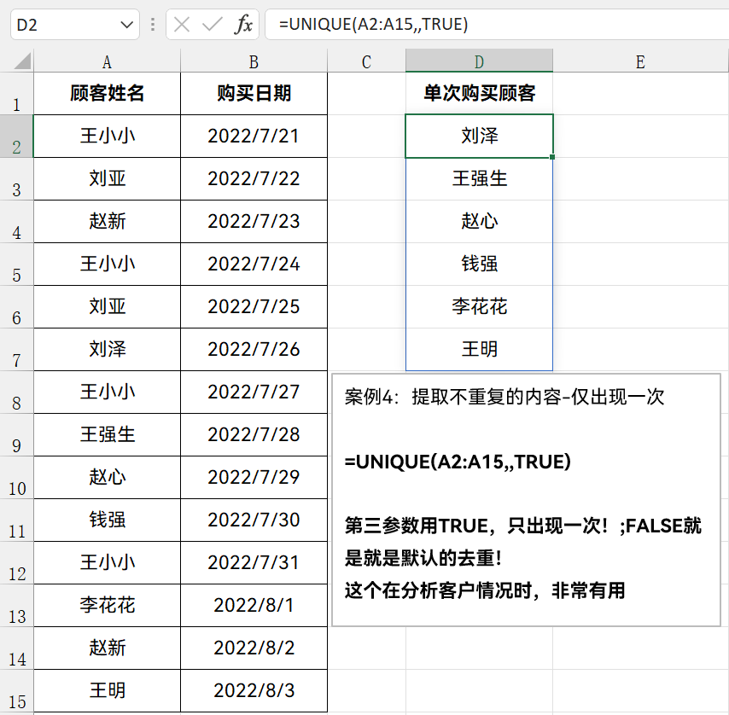Image resolution: width=729 pixels, height=715 pixels.
Task: Open the Insert Function fx button
Action: pyautogui.click(x=244, y=24)
